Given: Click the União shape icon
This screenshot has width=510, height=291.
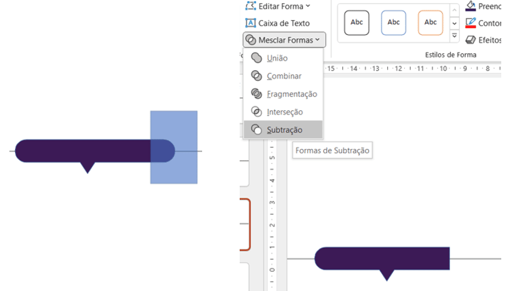Looking at the screenshot, I should tap(257, 58).
